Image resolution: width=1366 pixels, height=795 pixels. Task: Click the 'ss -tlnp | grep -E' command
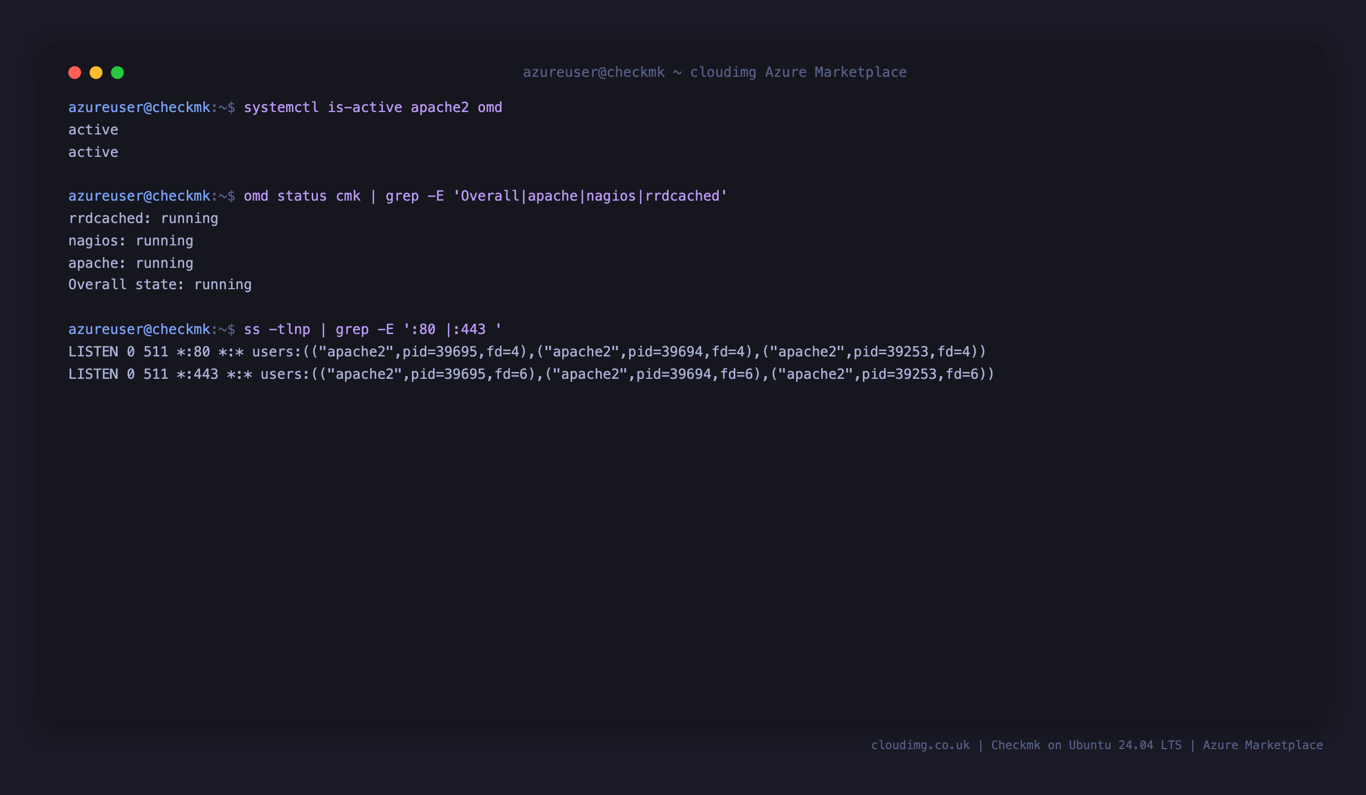[x=373, y=329]
